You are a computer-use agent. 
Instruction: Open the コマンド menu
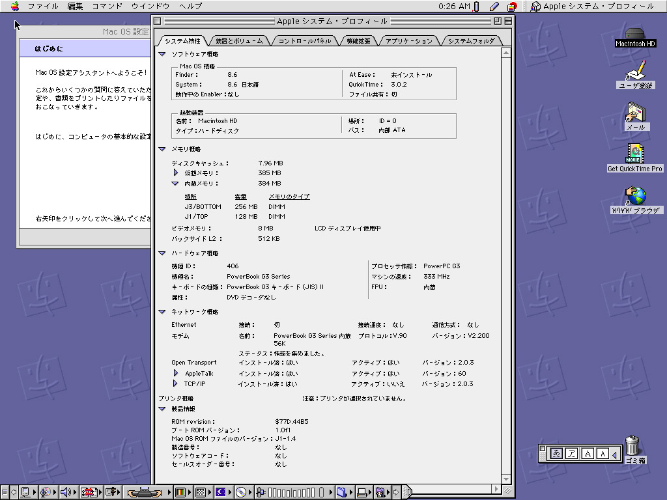coord(107,6)
